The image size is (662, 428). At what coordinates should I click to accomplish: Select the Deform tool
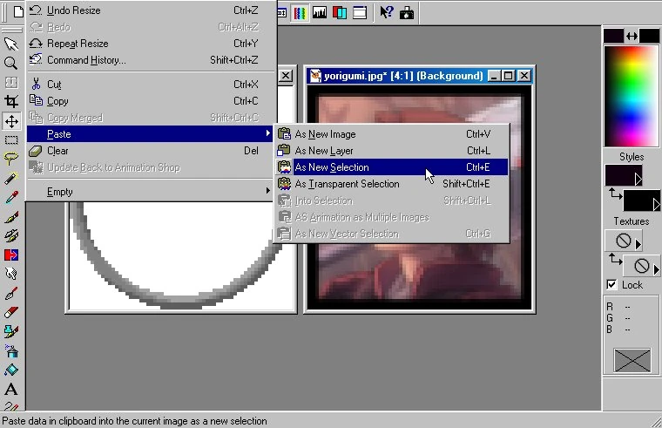(11, 83)
